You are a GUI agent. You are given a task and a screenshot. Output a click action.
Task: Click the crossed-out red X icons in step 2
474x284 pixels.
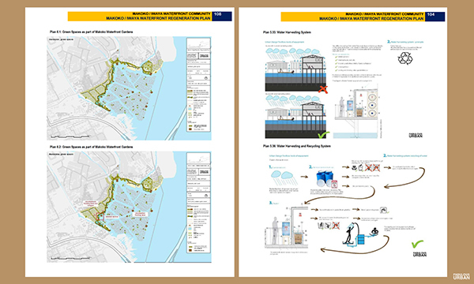point(372,168)
